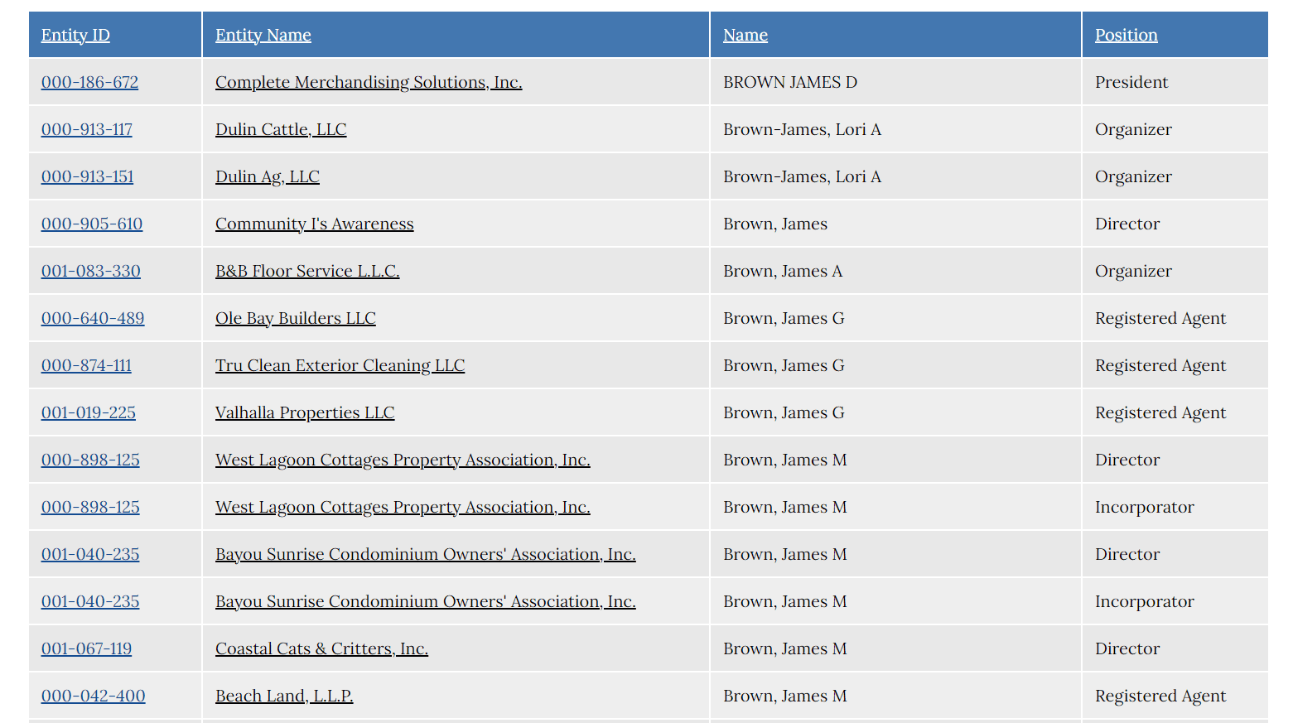View Community I's Awareness details
The width and height of the screenshot is (1293, 723).
(314, 224)
